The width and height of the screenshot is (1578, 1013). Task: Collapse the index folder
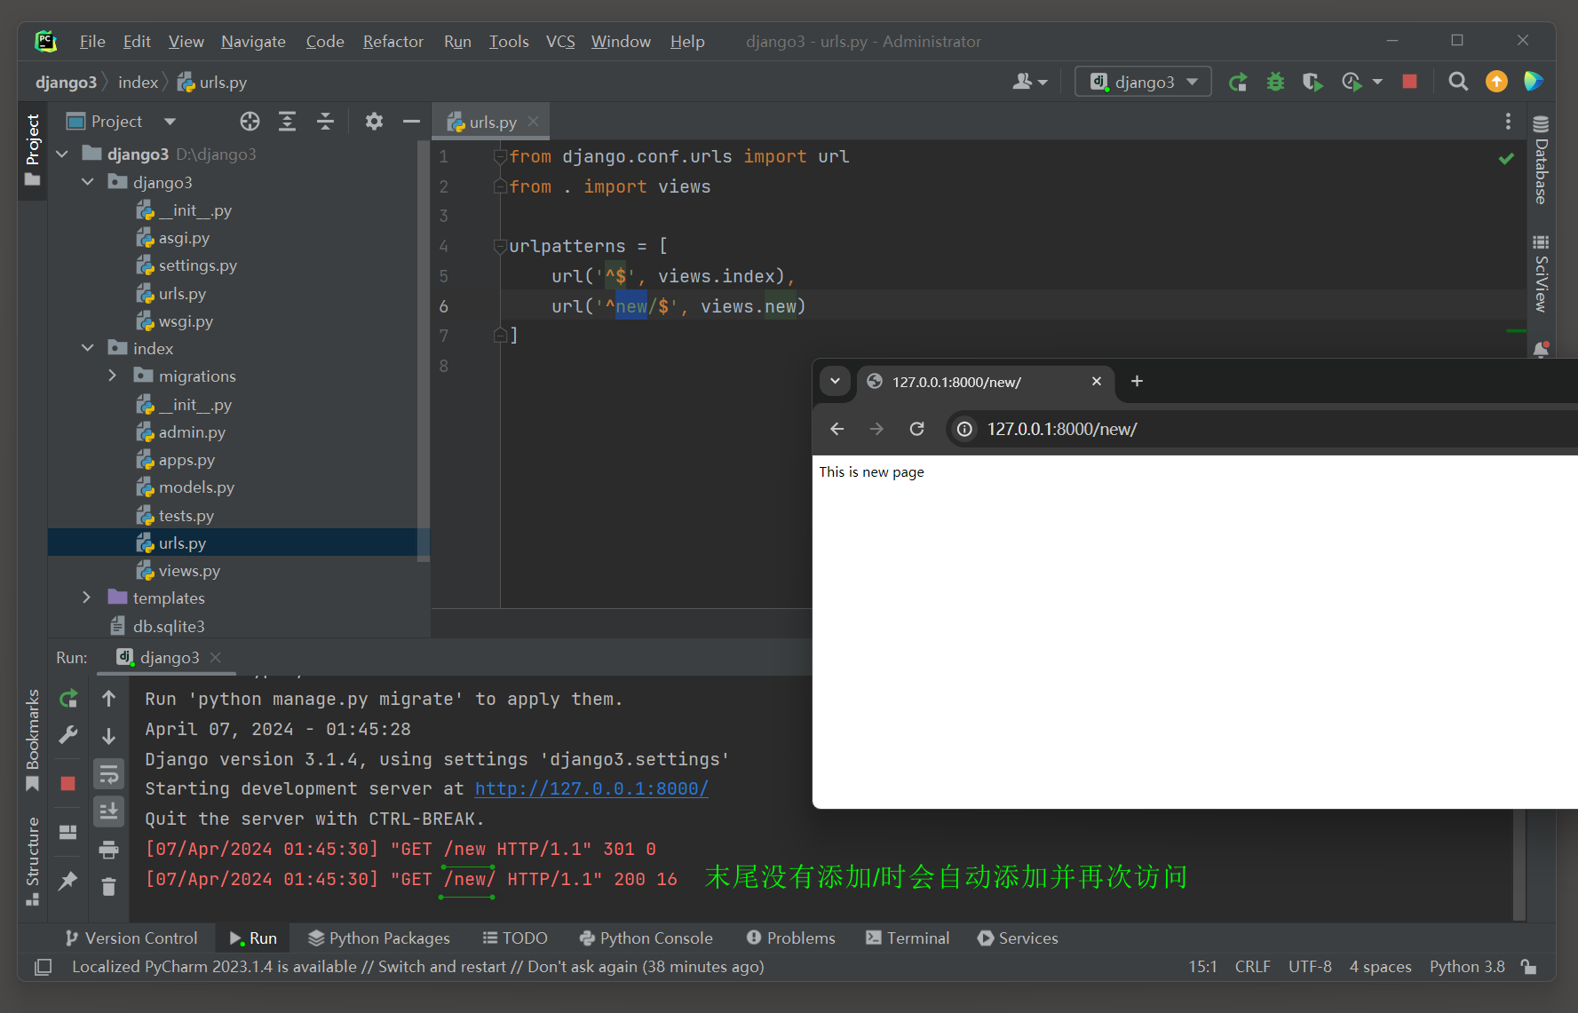pyautogui.click(x=87, y=348)
